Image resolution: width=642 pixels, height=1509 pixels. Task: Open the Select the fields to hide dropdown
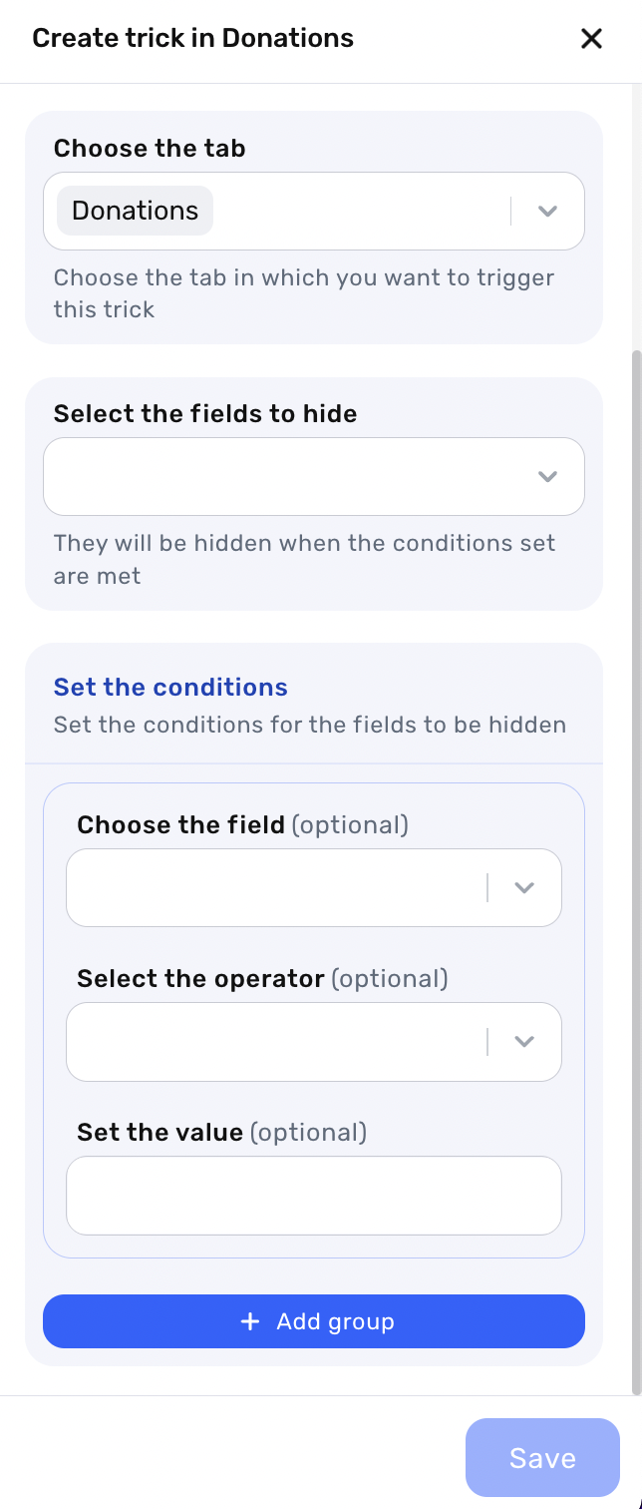(289, 477)
